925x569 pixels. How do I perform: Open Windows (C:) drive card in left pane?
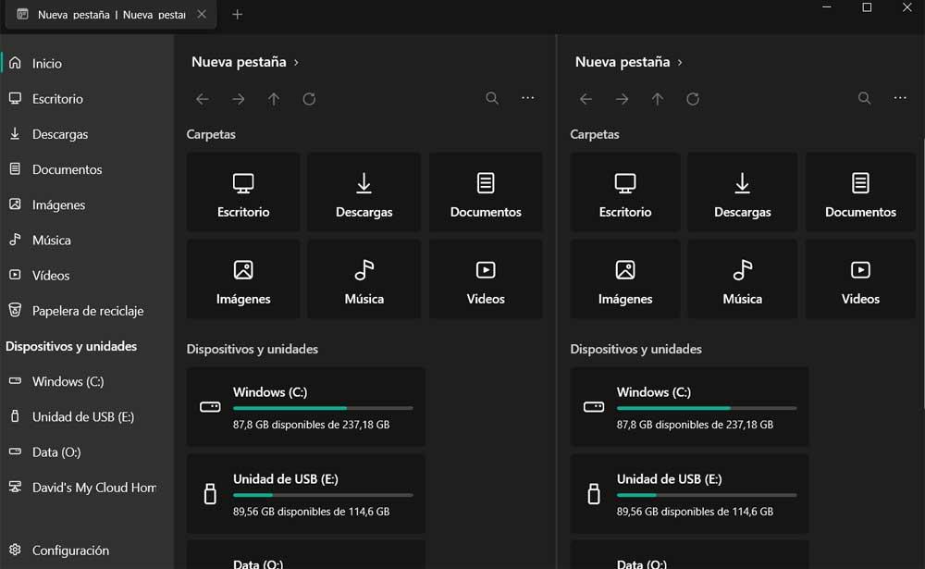click(306, 407)
